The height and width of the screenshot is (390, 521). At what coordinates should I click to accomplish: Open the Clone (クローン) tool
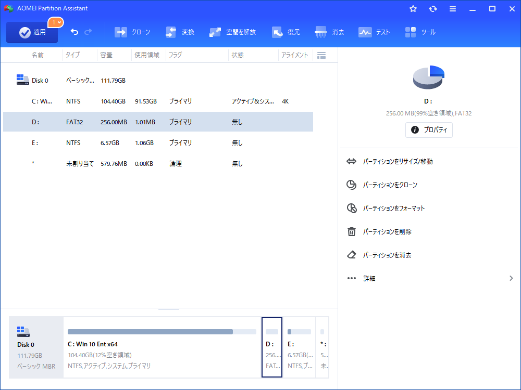pos(132,32)
